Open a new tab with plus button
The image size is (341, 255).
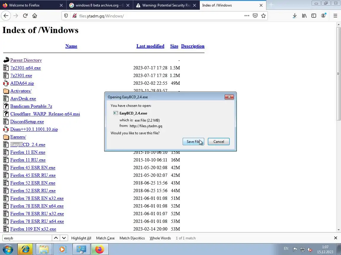pyautogui.click(x=271, y=5)
